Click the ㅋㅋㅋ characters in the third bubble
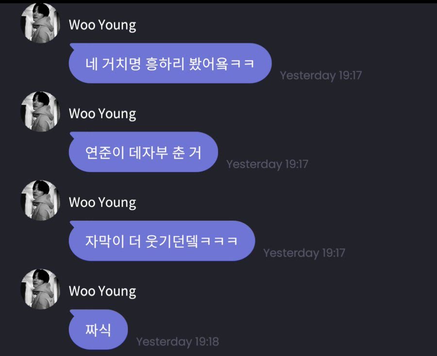The width and height of the screenshot is (437, 356). tap(219, 241)
